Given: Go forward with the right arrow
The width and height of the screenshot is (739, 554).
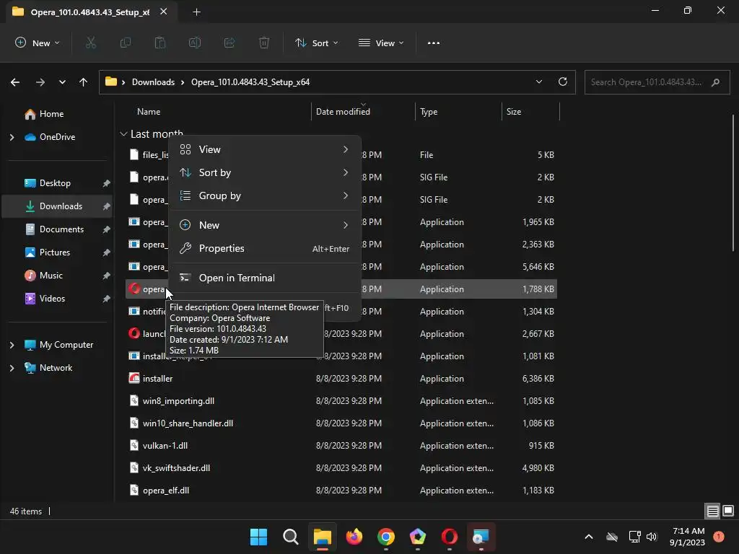Looking at the screenshot, I should pos(40,82).
